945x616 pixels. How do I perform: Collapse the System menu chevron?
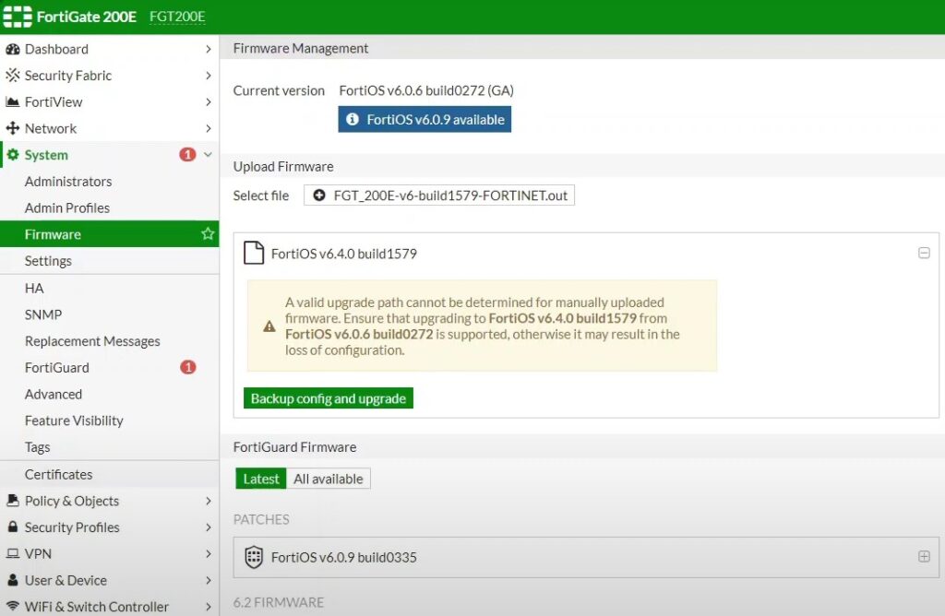coord(208,155)
